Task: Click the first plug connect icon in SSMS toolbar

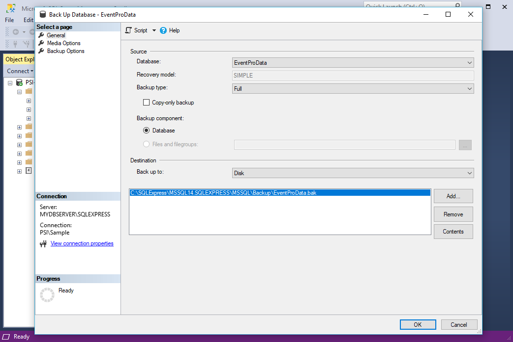Action: [x=15, y=44]
